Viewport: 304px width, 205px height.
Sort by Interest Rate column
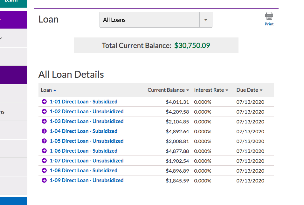tap(211, 90)
